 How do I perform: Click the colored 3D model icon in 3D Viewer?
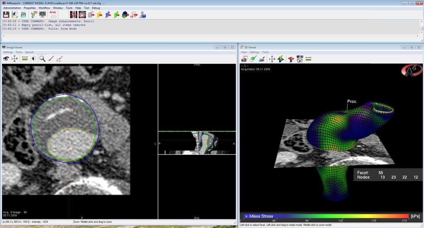(281, 59)
